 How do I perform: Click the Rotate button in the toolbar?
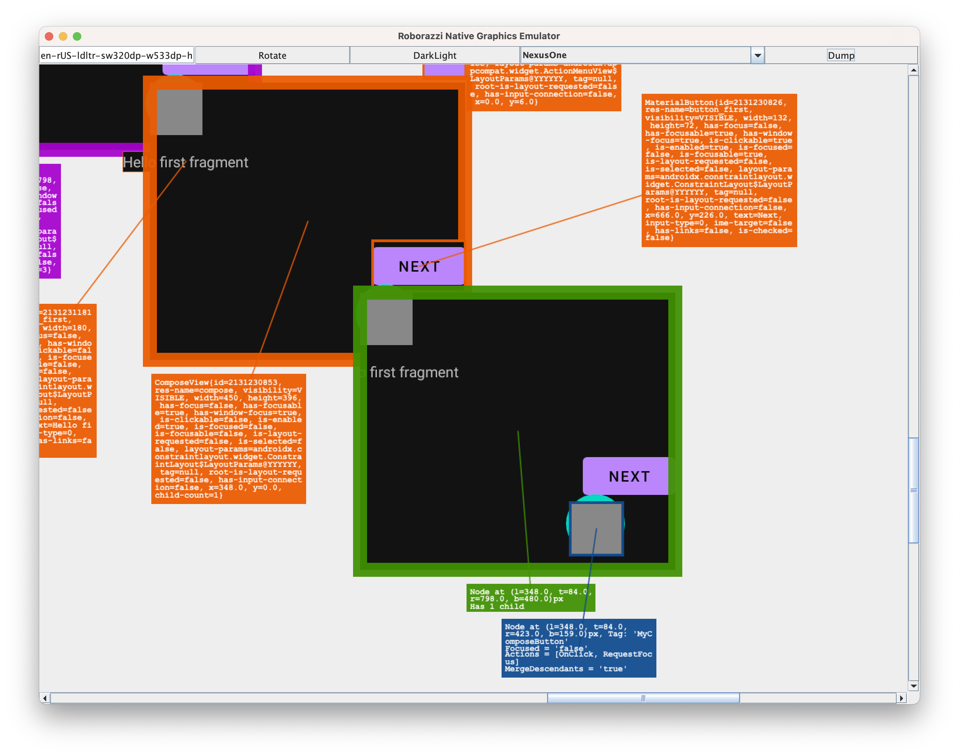pos(272,55)
